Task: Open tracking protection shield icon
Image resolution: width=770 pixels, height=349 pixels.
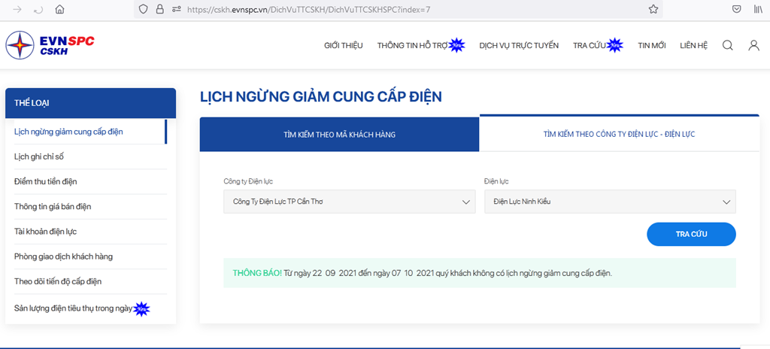Action: pos(143,9)
